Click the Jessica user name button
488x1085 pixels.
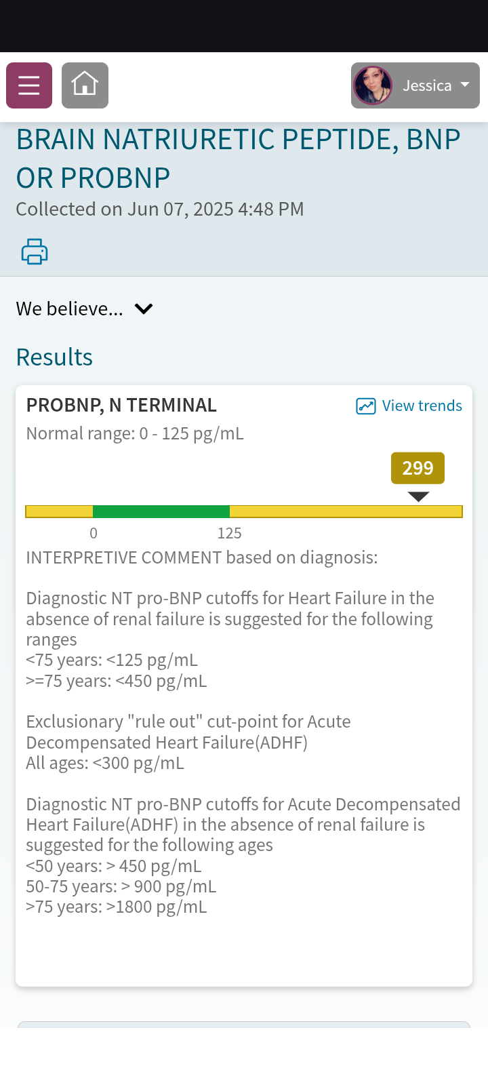click(427, 85)
